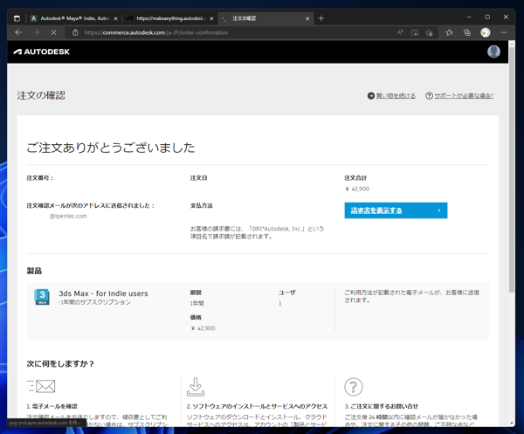Viewport: 524px width, 434px height.
Task: Switch to the Autodesk Maya Indie tab
Action: point(74,18)
